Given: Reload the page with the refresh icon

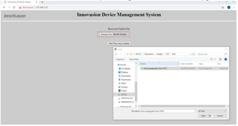Looking at the screenshot, I should coord(14,7).
